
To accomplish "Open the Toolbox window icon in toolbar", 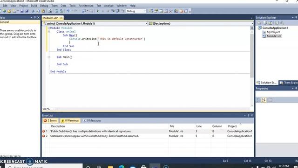I will point(171,11).
